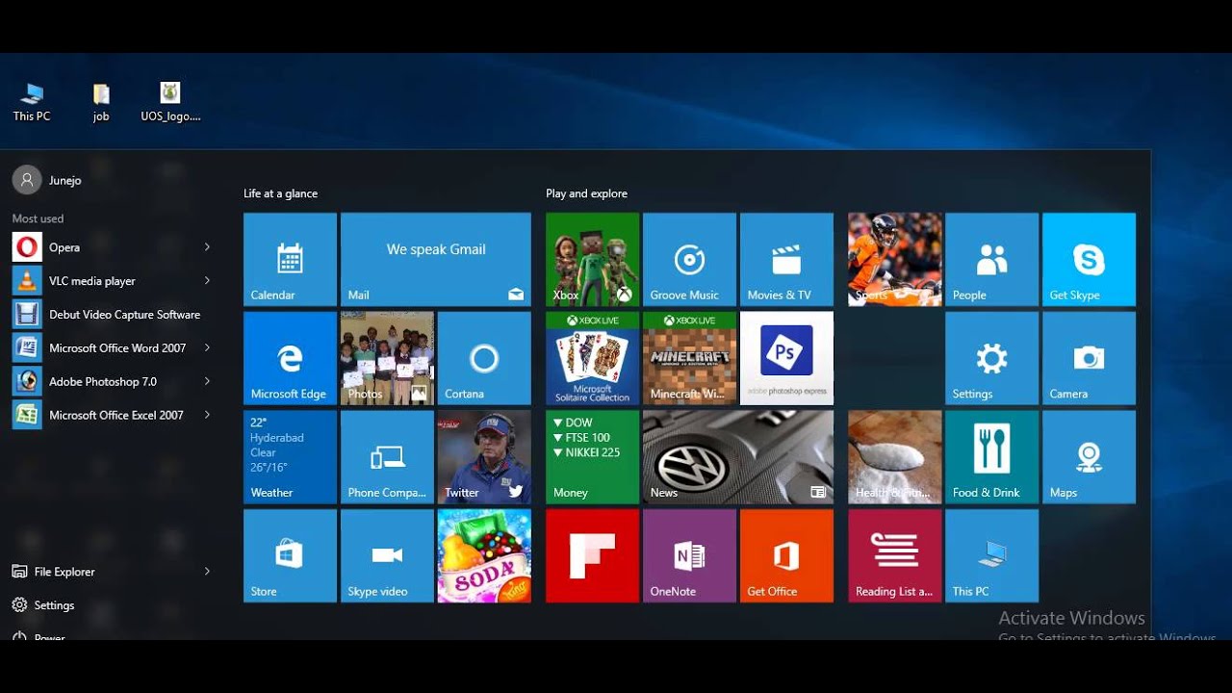
Task: Open the Calendar tile
Action: tap(290, 260)
